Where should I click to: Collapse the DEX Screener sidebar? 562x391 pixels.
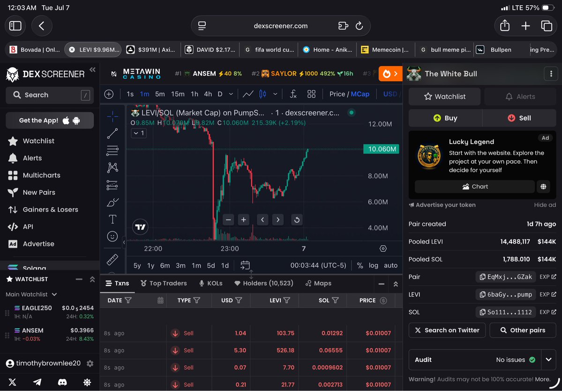point(92,69)
